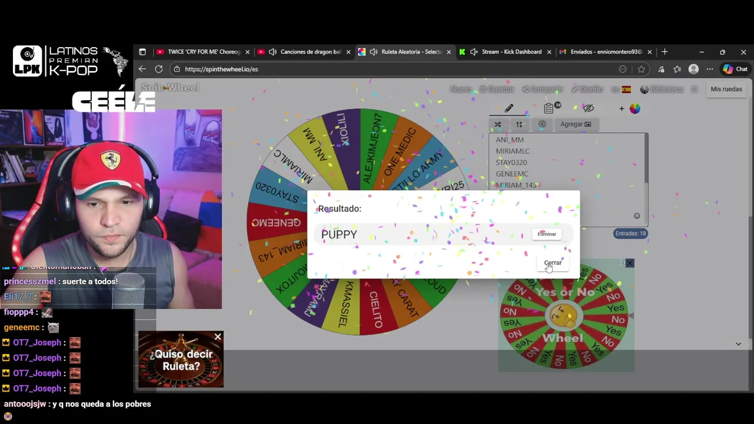The image size is (754, 424).
Task: View site information lock icon
Action: click(177, 69)
